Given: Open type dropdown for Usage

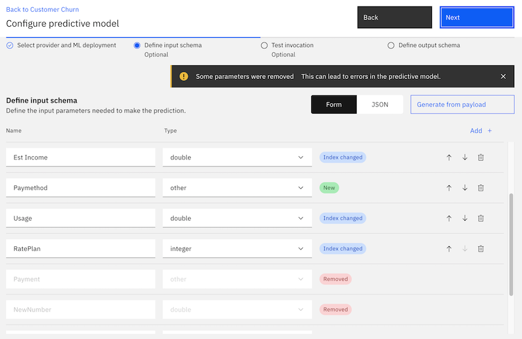Looking at the screenshot, I should (x=237, y=218).
